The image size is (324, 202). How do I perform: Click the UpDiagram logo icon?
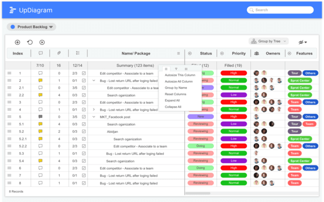pyautogui.click(x=12, y=10)
